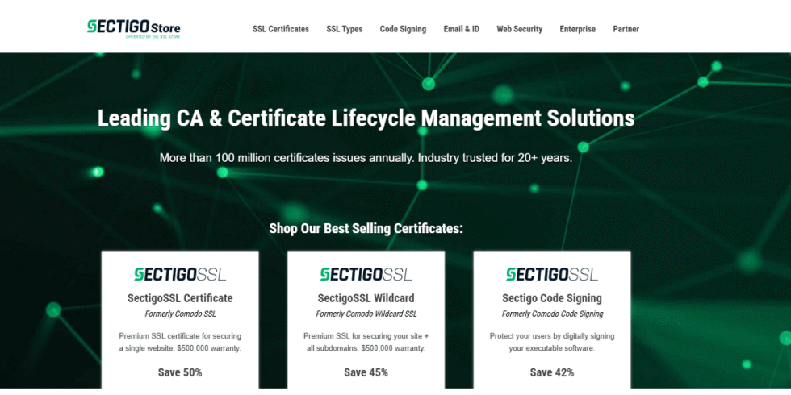
Task: Open the SSL Certificates menu
Action: click(281, 29)
